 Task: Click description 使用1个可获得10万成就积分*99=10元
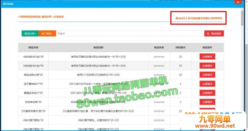pyautogui.click(x=98, y=75)
